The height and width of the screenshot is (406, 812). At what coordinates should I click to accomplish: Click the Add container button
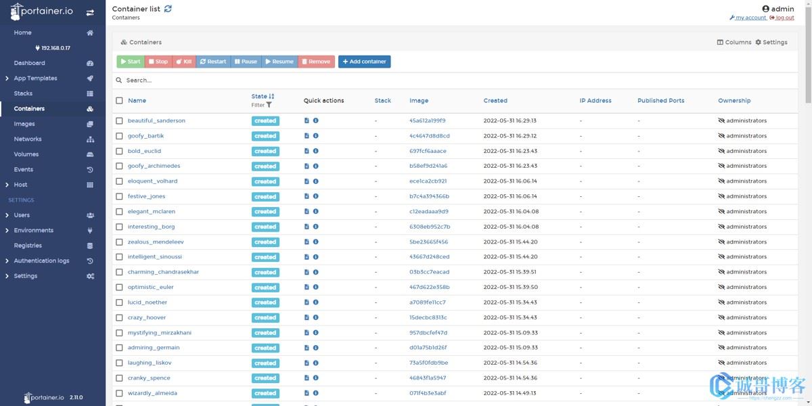point(364,62)
